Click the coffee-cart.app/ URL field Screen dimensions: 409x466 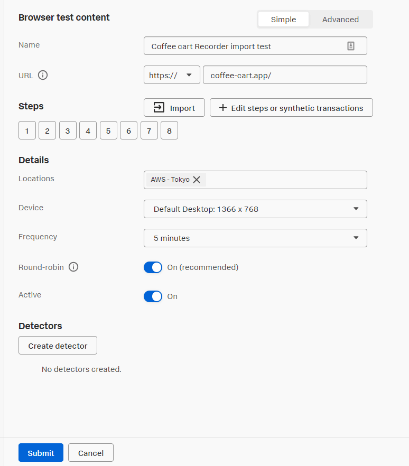(x=285, y=75)
